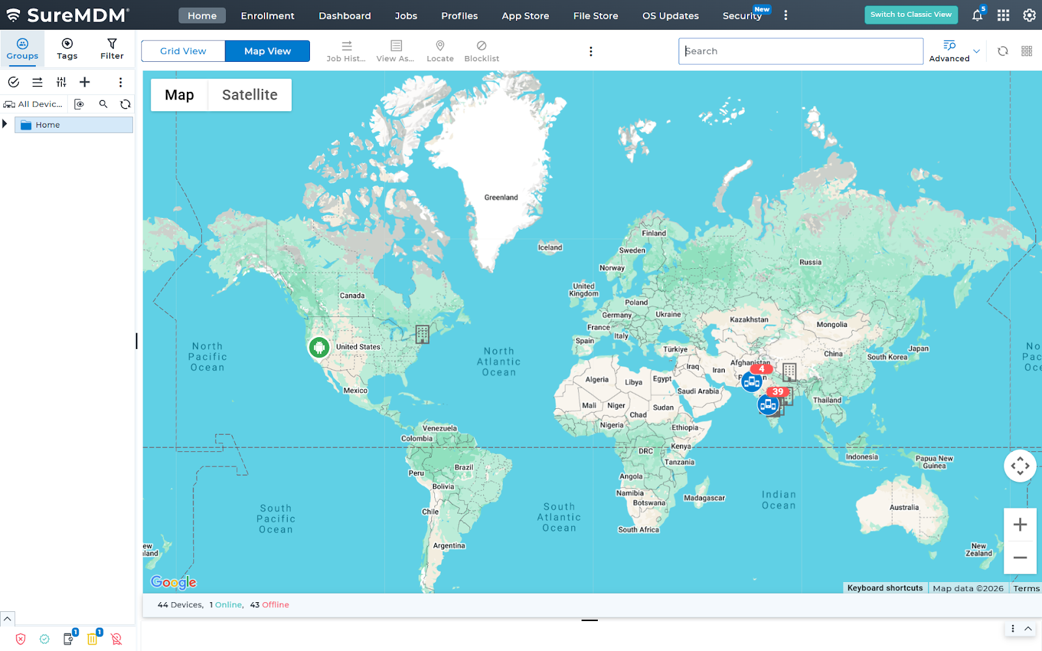
Task: Zoom in using the map plus control
Action: tap(1020, 524)
